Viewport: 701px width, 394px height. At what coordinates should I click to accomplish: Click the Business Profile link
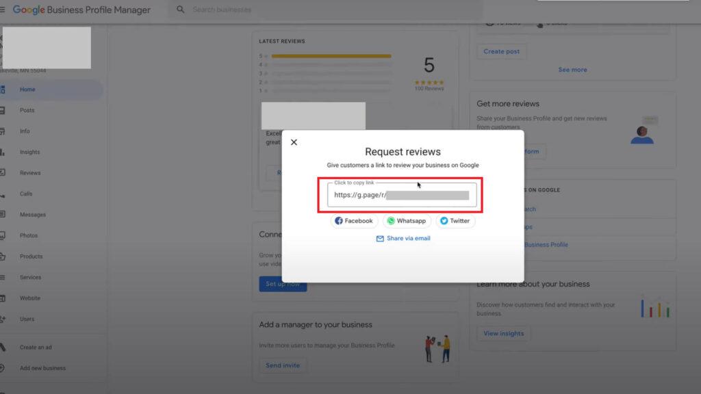pyautogui.click(x=546, y=245)
